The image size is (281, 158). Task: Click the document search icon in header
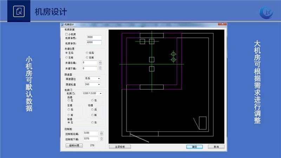coord(19,11)
